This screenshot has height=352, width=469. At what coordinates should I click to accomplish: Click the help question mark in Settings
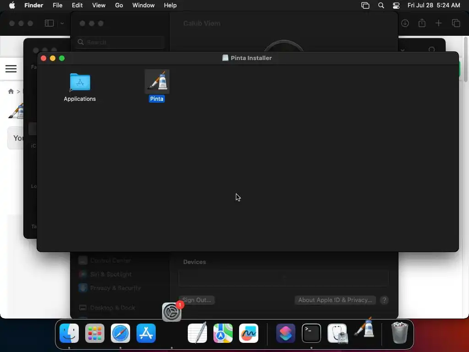(384, 300)
